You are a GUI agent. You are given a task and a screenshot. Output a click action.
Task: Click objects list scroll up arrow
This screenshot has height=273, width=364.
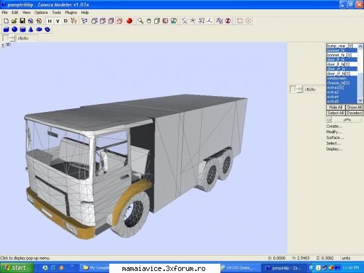coord(360,46)
